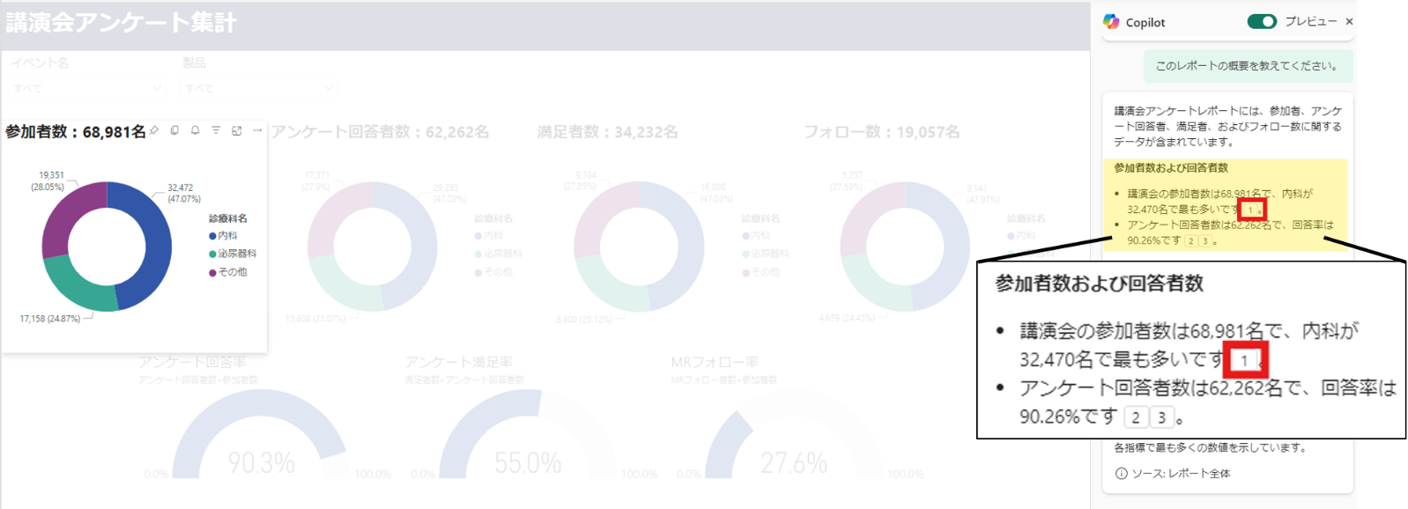Select the 内科 legend item
Viewport: 1408px width, 509px height.
[223, 236]
